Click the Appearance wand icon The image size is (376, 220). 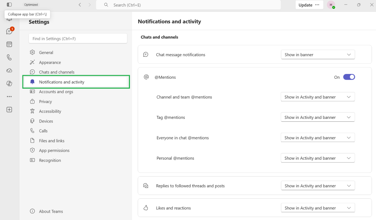(32, 62)
